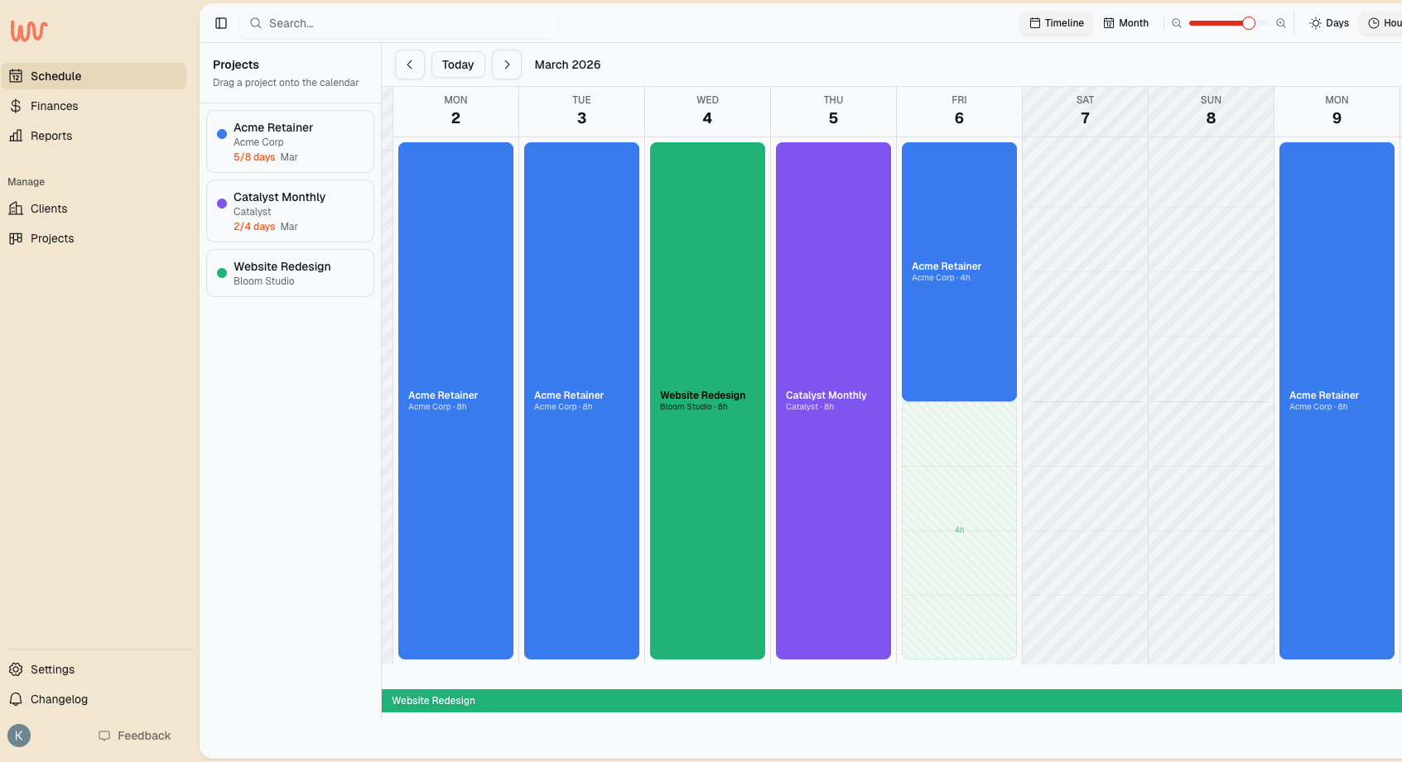Open the Reports section
Image resolution: width=1402 pixels, height=762 pixels.
click(x=51, y=136)
